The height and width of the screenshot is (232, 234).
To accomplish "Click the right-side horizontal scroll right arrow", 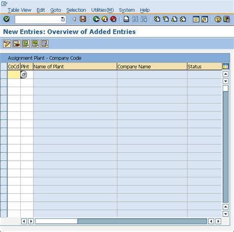I will 218,221.
